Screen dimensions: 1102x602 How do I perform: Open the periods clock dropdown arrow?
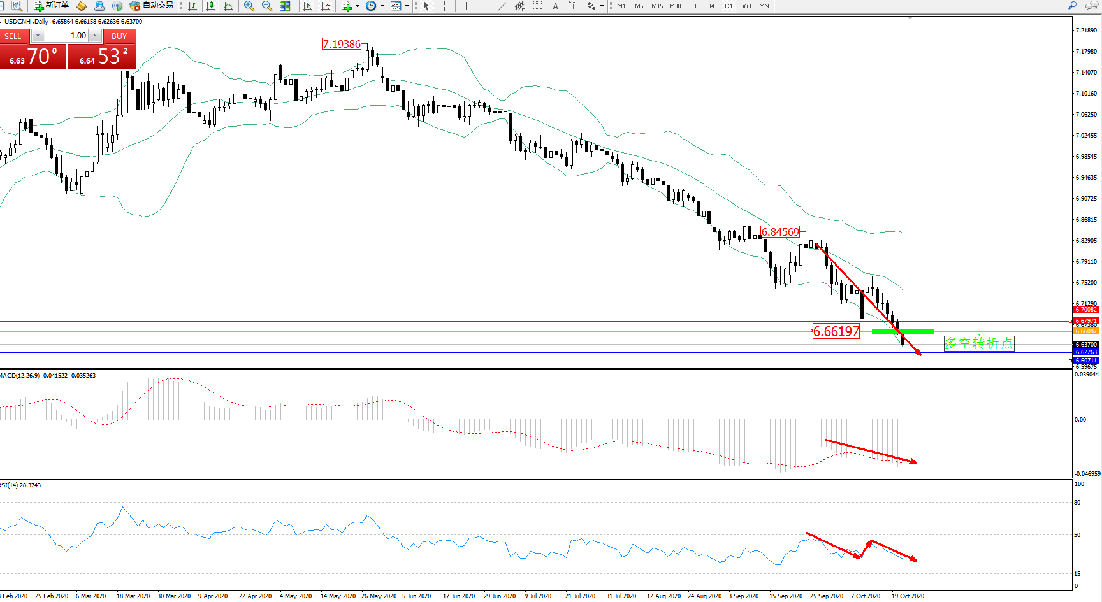pyautogui.click(x=382, y=6)
